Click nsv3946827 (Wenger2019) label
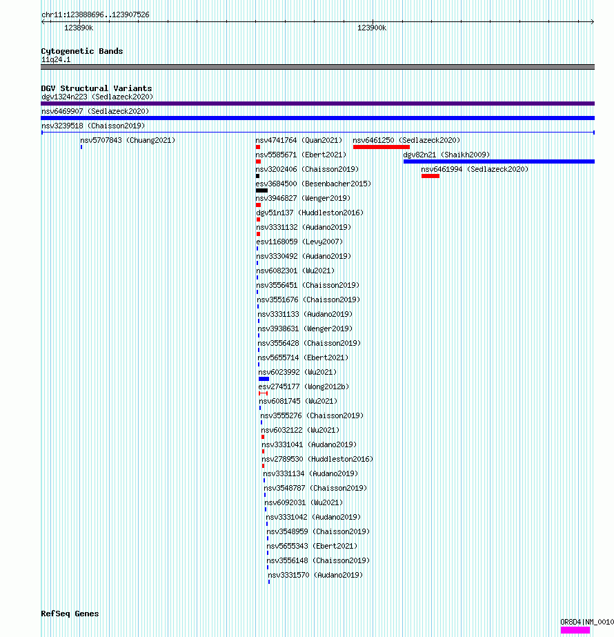 303,198
